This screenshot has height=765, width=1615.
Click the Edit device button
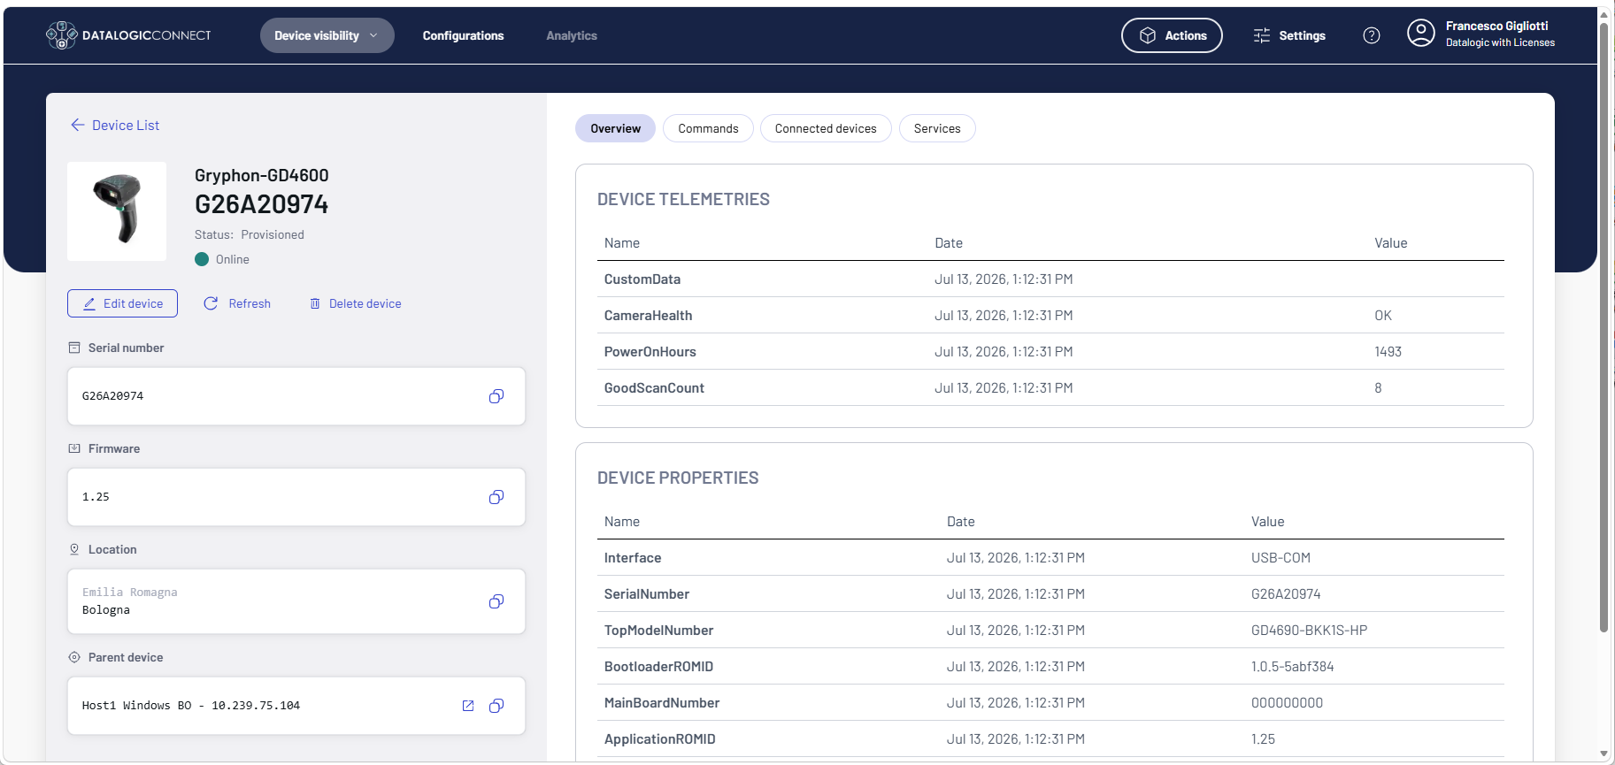(x=122, y=303)
